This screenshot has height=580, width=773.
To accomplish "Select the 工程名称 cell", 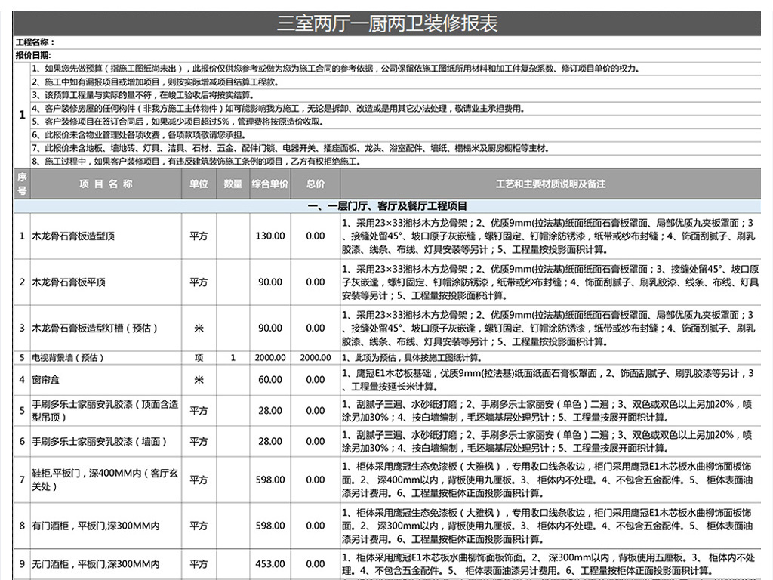I will [x=35, y=43].
